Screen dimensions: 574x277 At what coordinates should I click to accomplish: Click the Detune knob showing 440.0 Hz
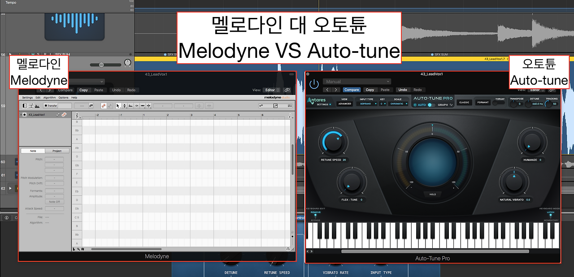tap(529, 104)
